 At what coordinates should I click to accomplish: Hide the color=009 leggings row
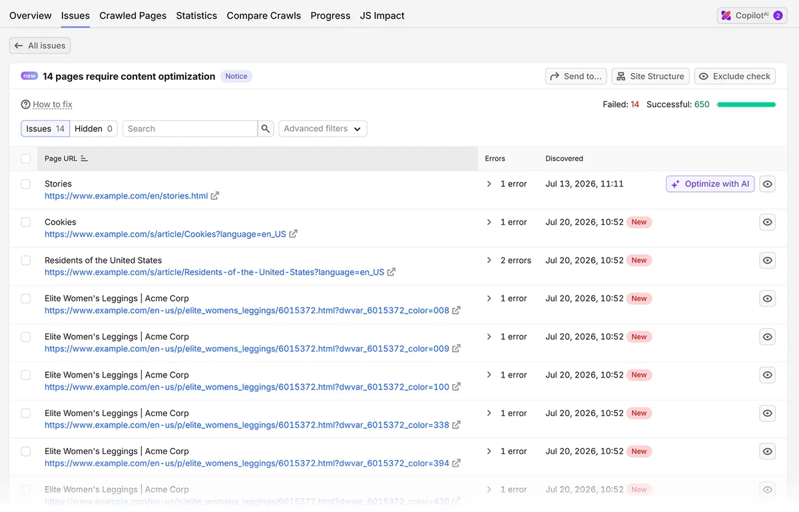point(768,337)
